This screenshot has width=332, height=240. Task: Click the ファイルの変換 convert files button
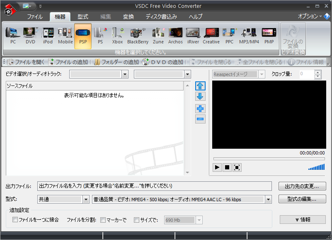tap(293, 36)
